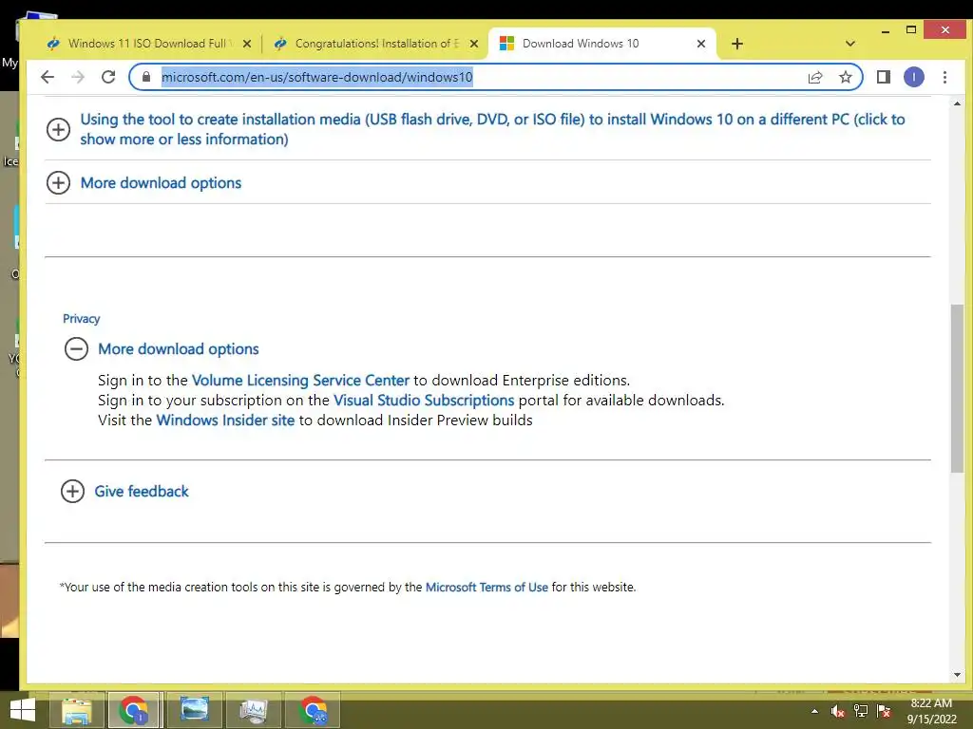This screenshot has width=973, height=729.
Task: Show hidden system tray icons
Action: coord(814,711)
